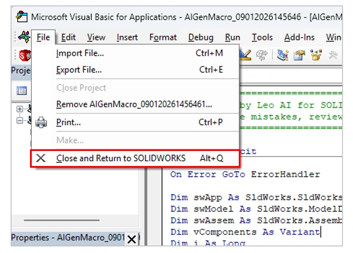Screen dimensions: 353x253
Task: Click the colorful VBA document icon beside File
Action: click(24, 37)
